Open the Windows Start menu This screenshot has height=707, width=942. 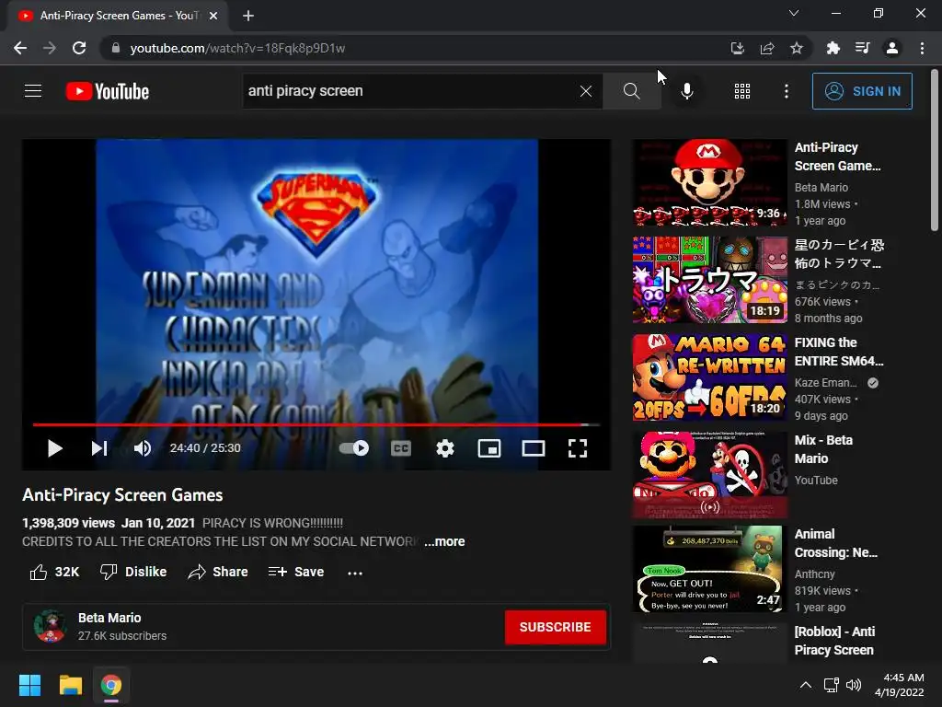29,685
